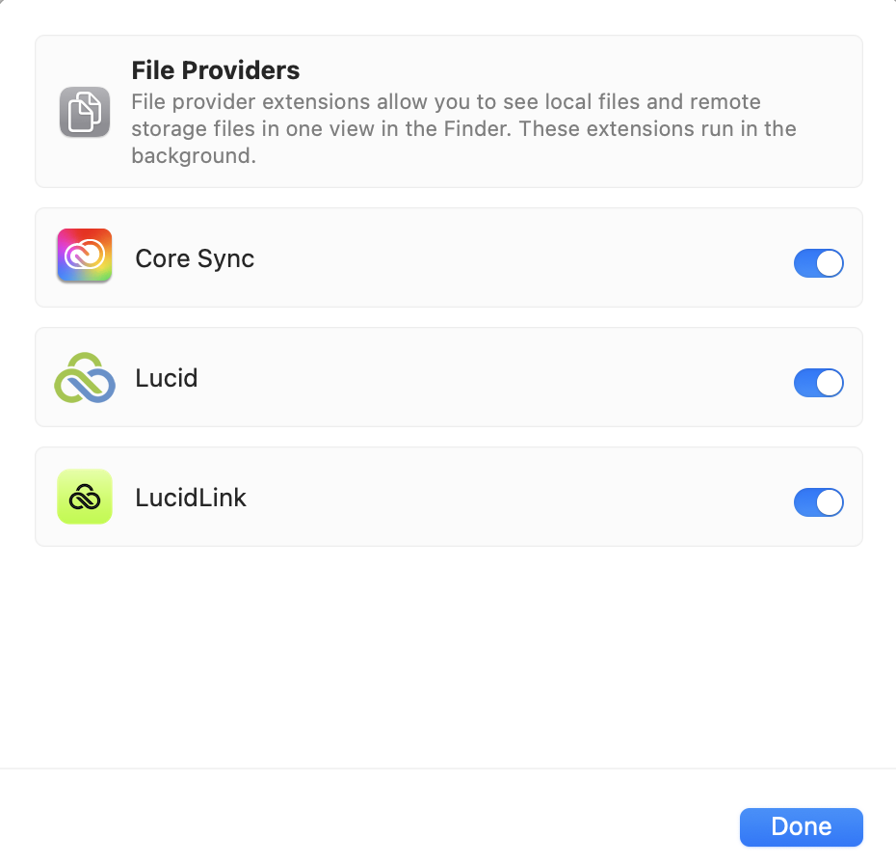Click the gray File Providers documents icon
This screenshot has height=864, width=896.
click(85, 112)
